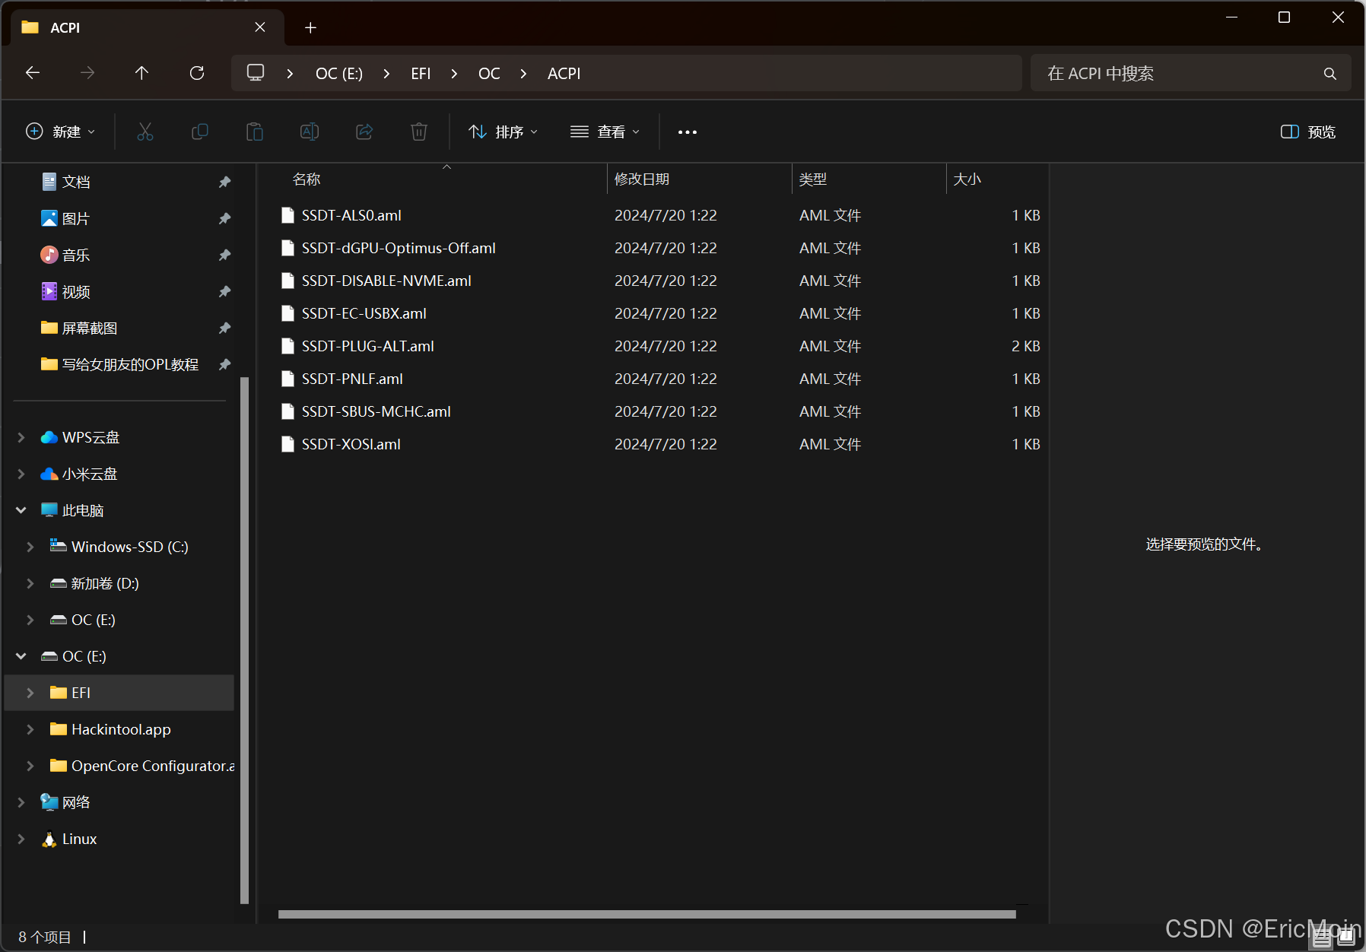Screen dimensions: 1366x952
Task: Select file SSDT-PLUG-ALT.aml
Action: coord(367,346)
